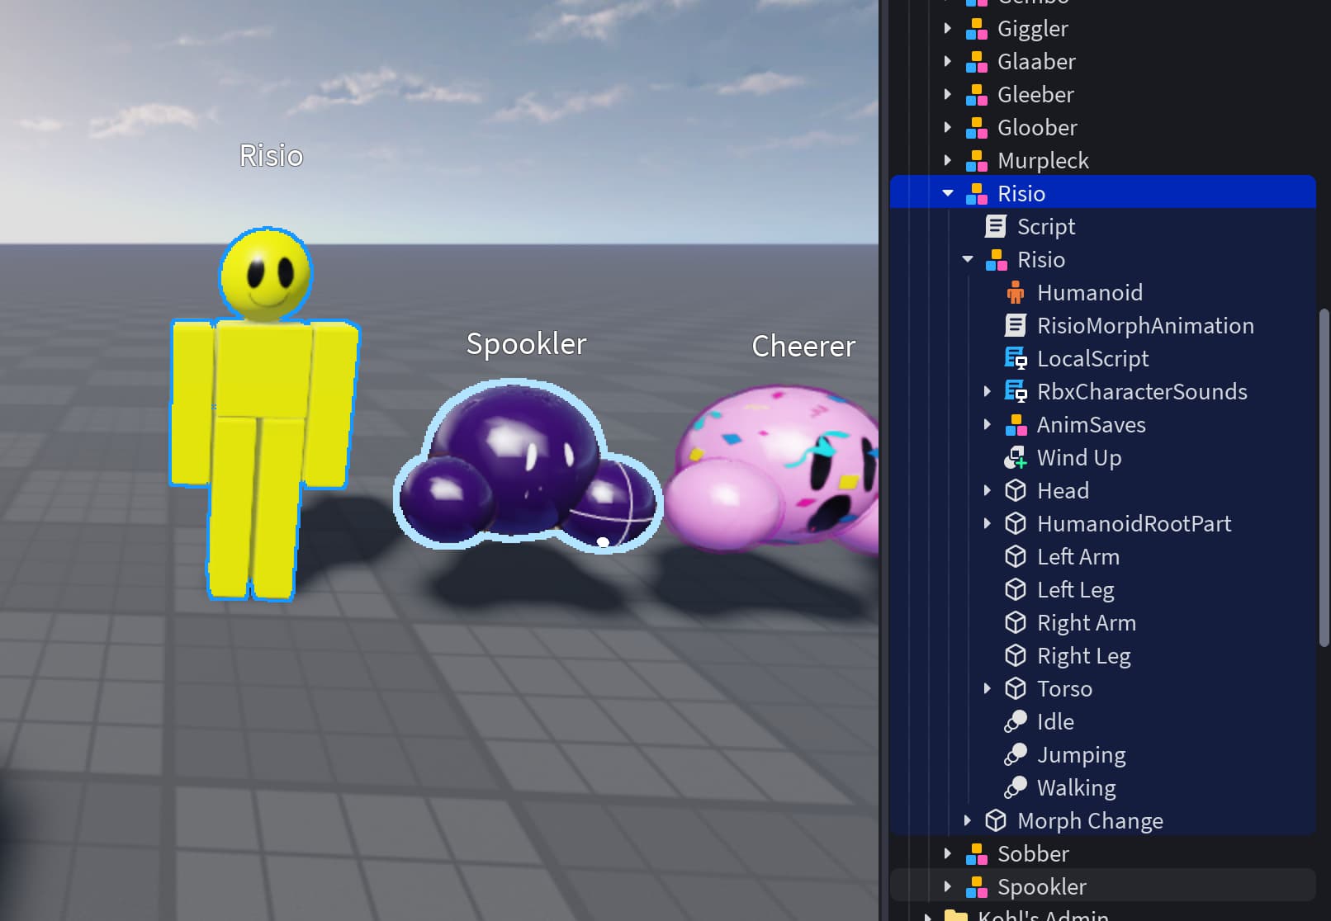Click the Idle animation icon
Viewport: 1331px width, 921px height.
point(1016,722)
